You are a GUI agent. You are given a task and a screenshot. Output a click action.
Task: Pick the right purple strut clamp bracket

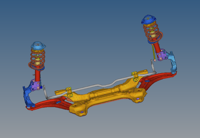(162, 55)
